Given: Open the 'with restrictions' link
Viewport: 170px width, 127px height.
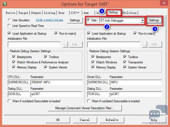Looking at the screenshot, I should 50,20.
